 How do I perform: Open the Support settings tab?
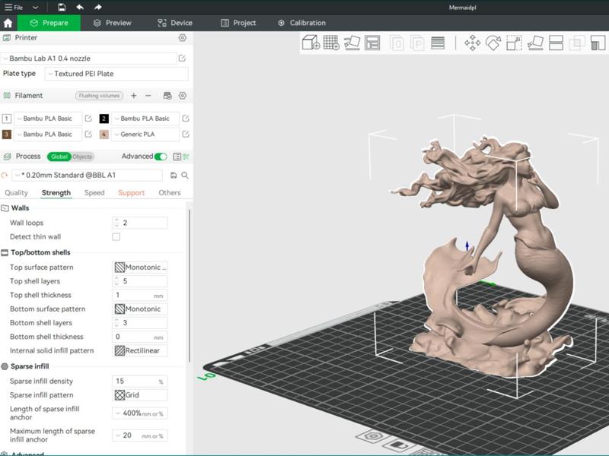click(x=131, y=193)
